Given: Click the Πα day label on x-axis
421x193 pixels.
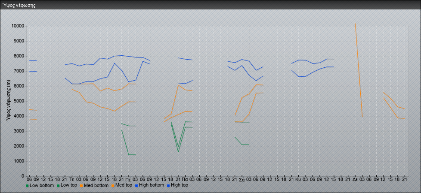Looking at the screenshot, I should 185,179.
